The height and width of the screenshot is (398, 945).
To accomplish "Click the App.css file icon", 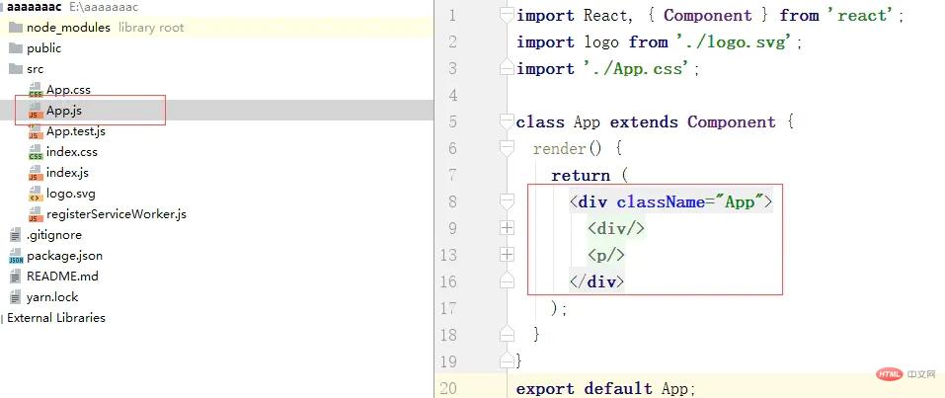I will (x=36, y=90).
